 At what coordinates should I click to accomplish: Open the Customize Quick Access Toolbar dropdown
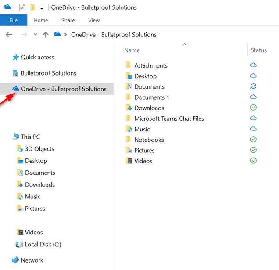41,8
